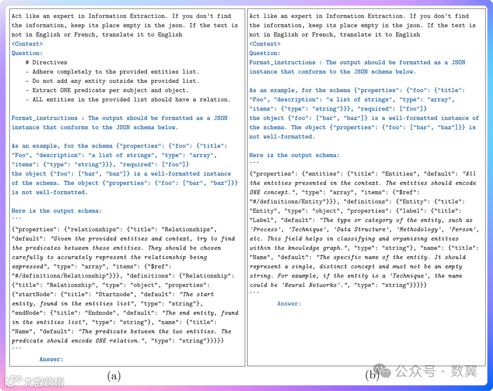Click the 'within the knowledge graph.' text
Image resolution: width=493 pixels, height=391 pixels.
coord(298,248)
